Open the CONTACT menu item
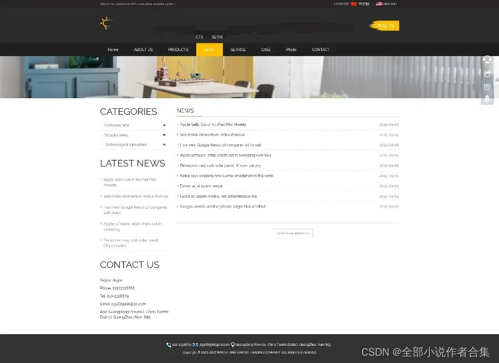 click(x=320, y=49)
